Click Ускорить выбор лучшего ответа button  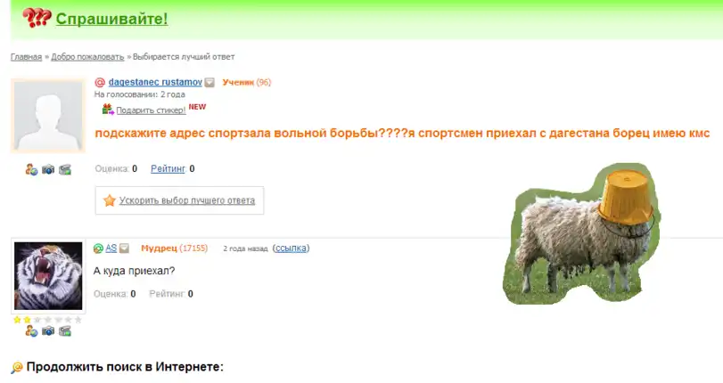pos(179,200)
